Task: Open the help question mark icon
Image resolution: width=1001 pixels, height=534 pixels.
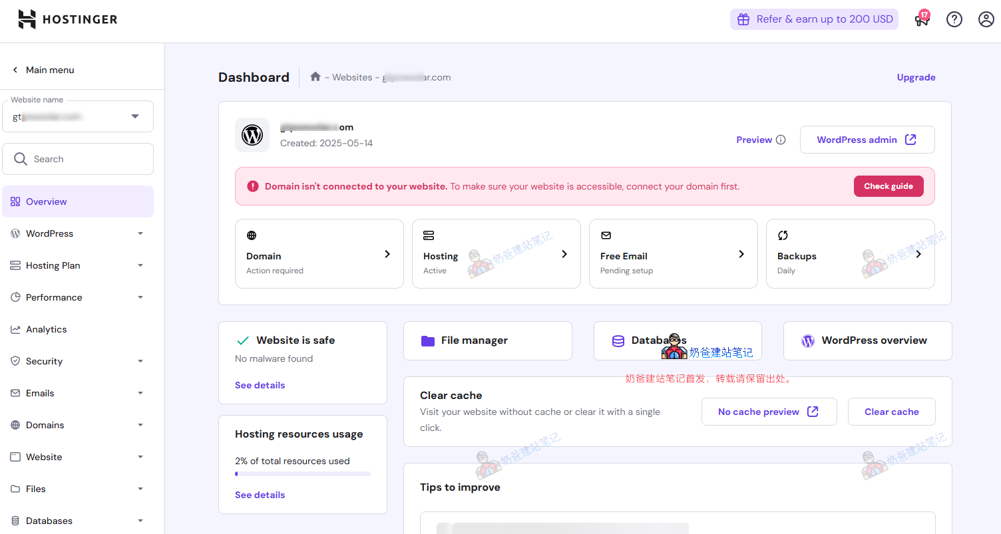Action: (x=954, y=19)
